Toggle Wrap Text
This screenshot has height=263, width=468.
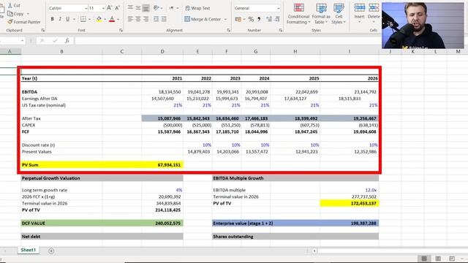197,8
